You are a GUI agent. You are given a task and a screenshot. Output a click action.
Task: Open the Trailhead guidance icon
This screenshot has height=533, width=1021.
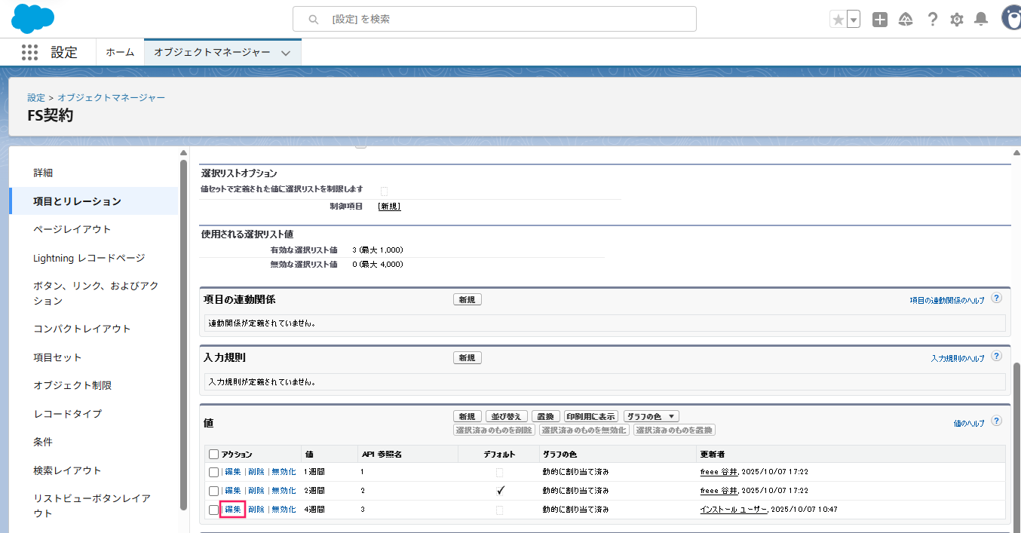tap(906, 20)
